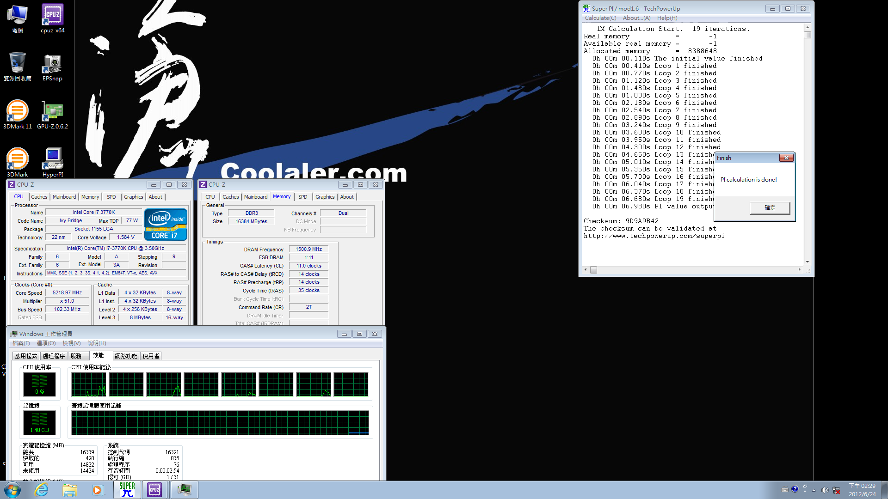
Task: Confirm the PI calculation done dialog
Action: (x=770, y=208)
